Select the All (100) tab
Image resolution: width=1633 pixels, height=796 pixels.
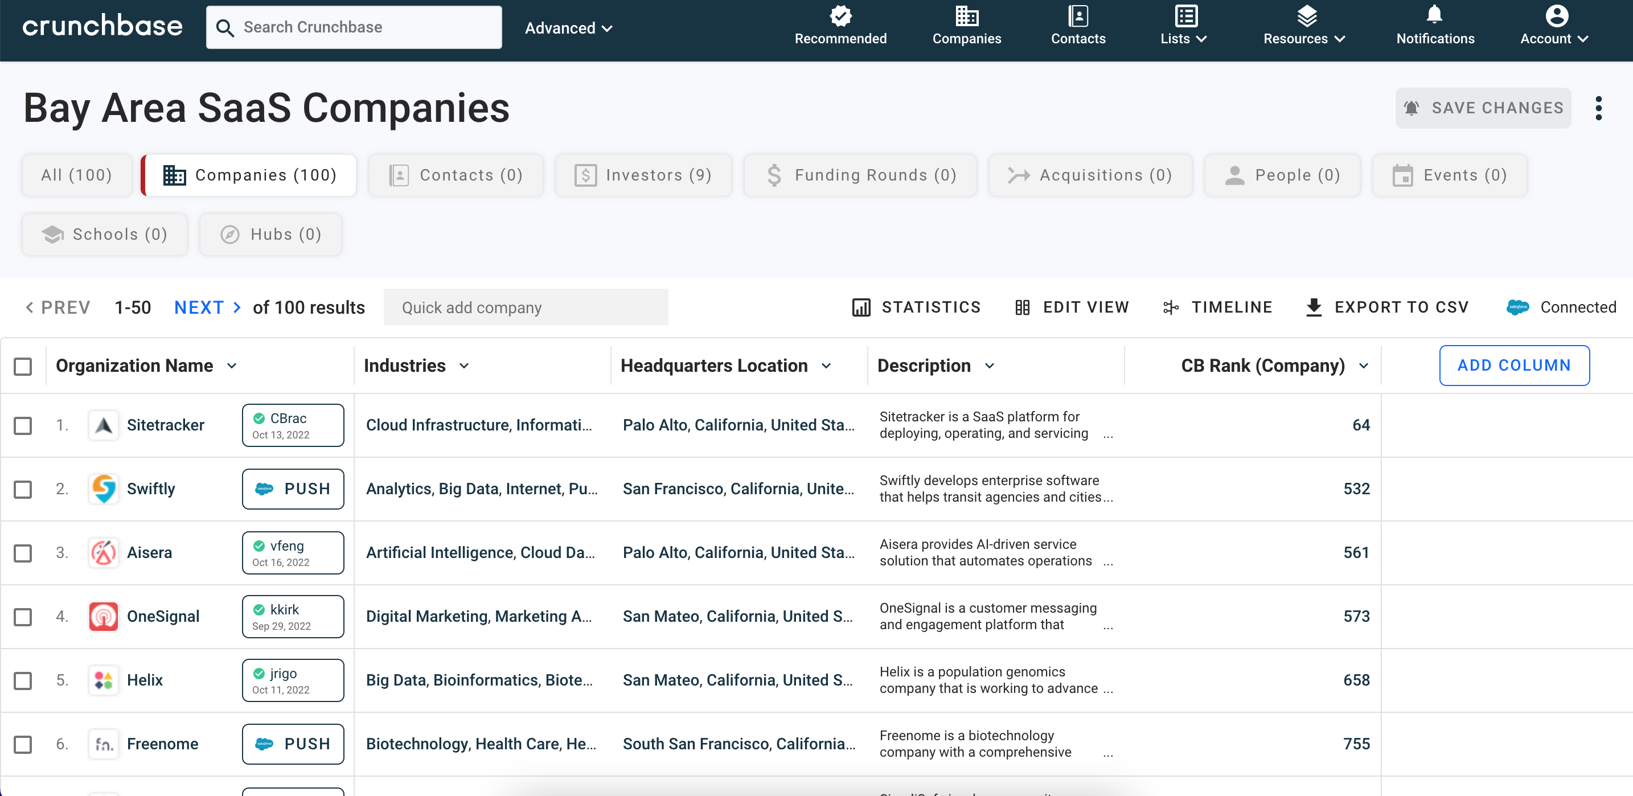(x=77, y=175)
